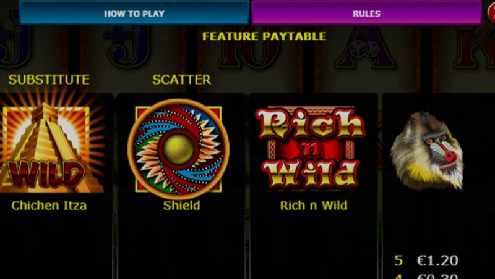Click the Shield caption text

pyautogui.click(x=181, y=206)
